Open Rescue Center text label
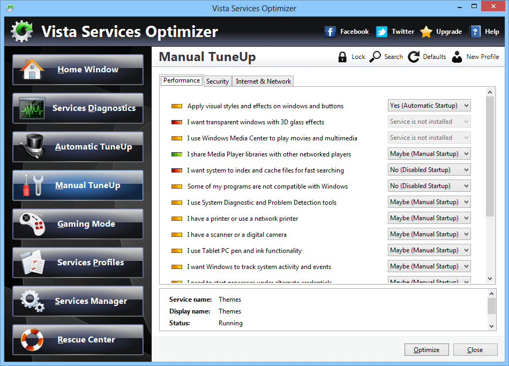The height and width of the screenshot is (366, 509). point(86,340)
